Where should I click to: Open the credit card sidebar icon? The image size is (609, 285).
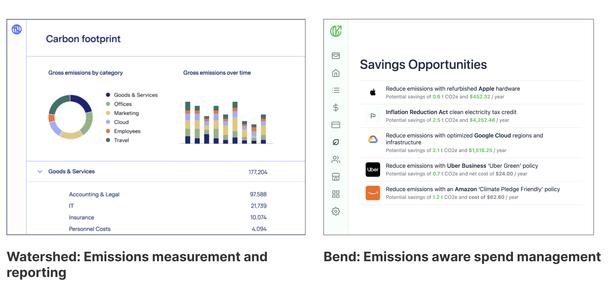336,125
